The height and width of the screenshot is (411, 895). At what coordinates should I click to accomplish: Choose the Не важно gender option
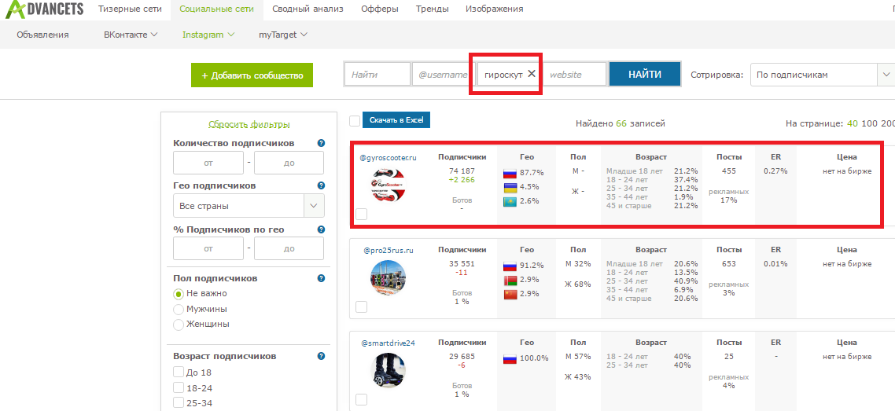(x=179, y=294)
